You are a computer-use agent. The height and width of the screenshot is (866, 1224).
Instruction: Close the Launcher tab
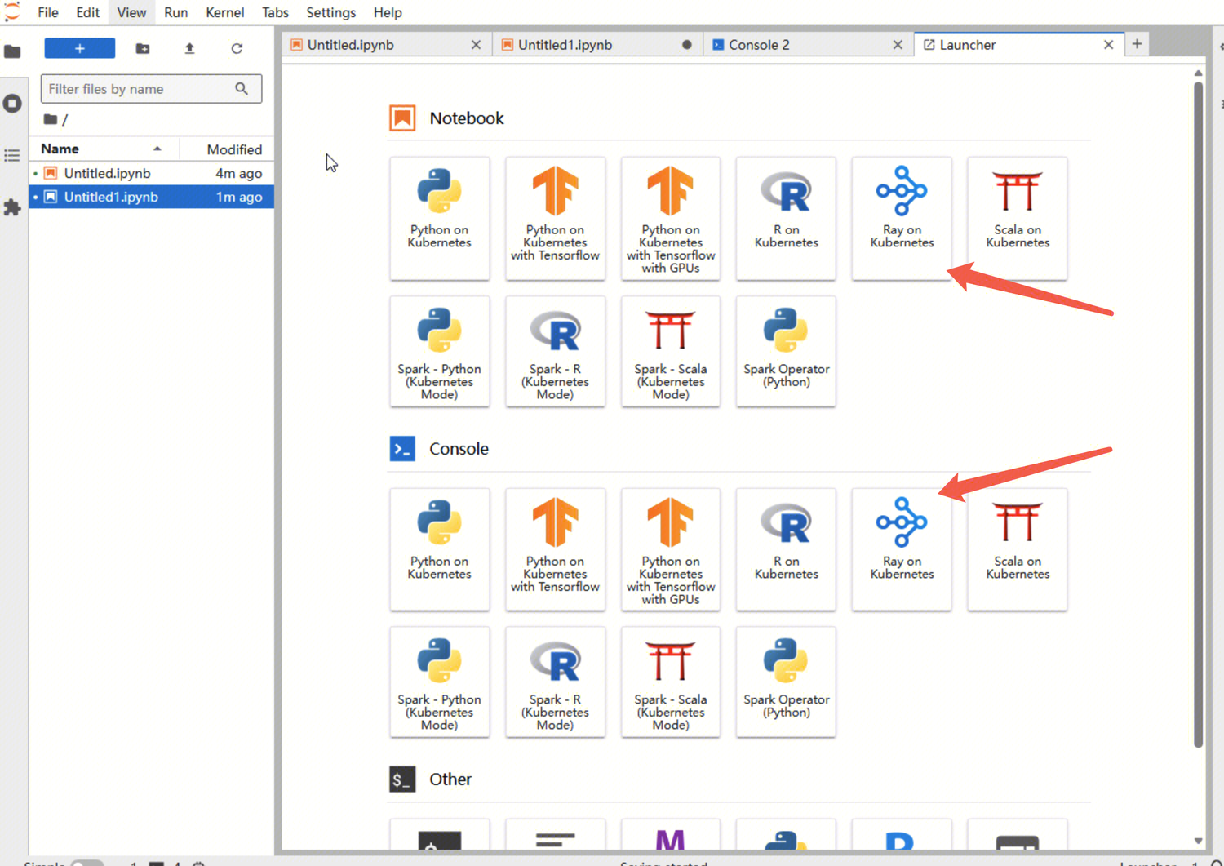point(1108,45)
